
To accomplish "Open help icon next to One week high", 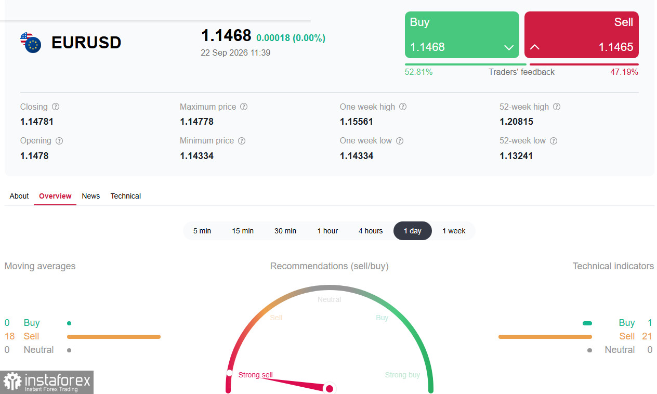I will click(403, 107).
